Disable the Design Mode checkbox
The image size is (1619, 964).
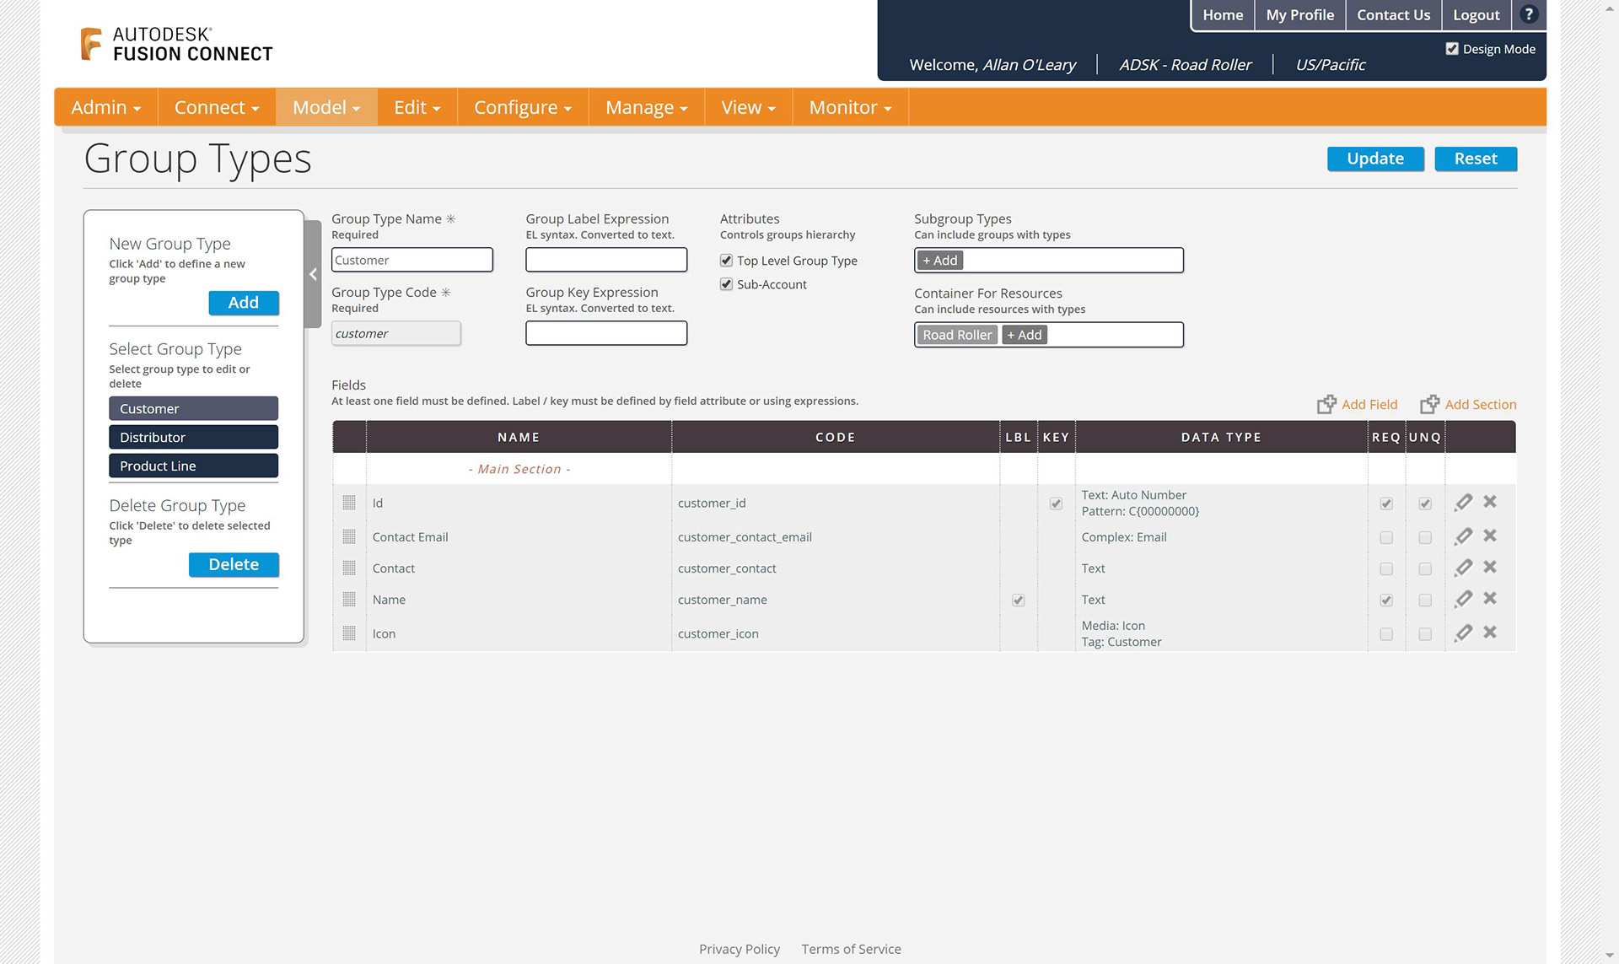1452,49
